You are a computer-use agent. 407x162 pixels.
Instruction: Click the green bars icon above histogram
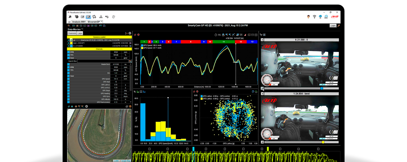click(138, 92)
